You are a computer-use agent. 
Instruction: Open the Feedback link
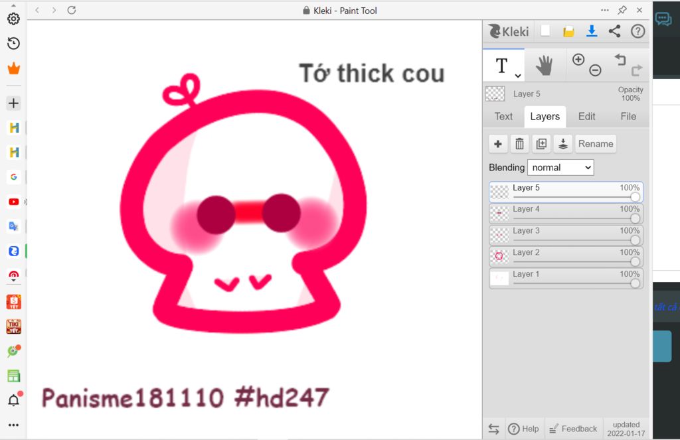tap(573, 429)
